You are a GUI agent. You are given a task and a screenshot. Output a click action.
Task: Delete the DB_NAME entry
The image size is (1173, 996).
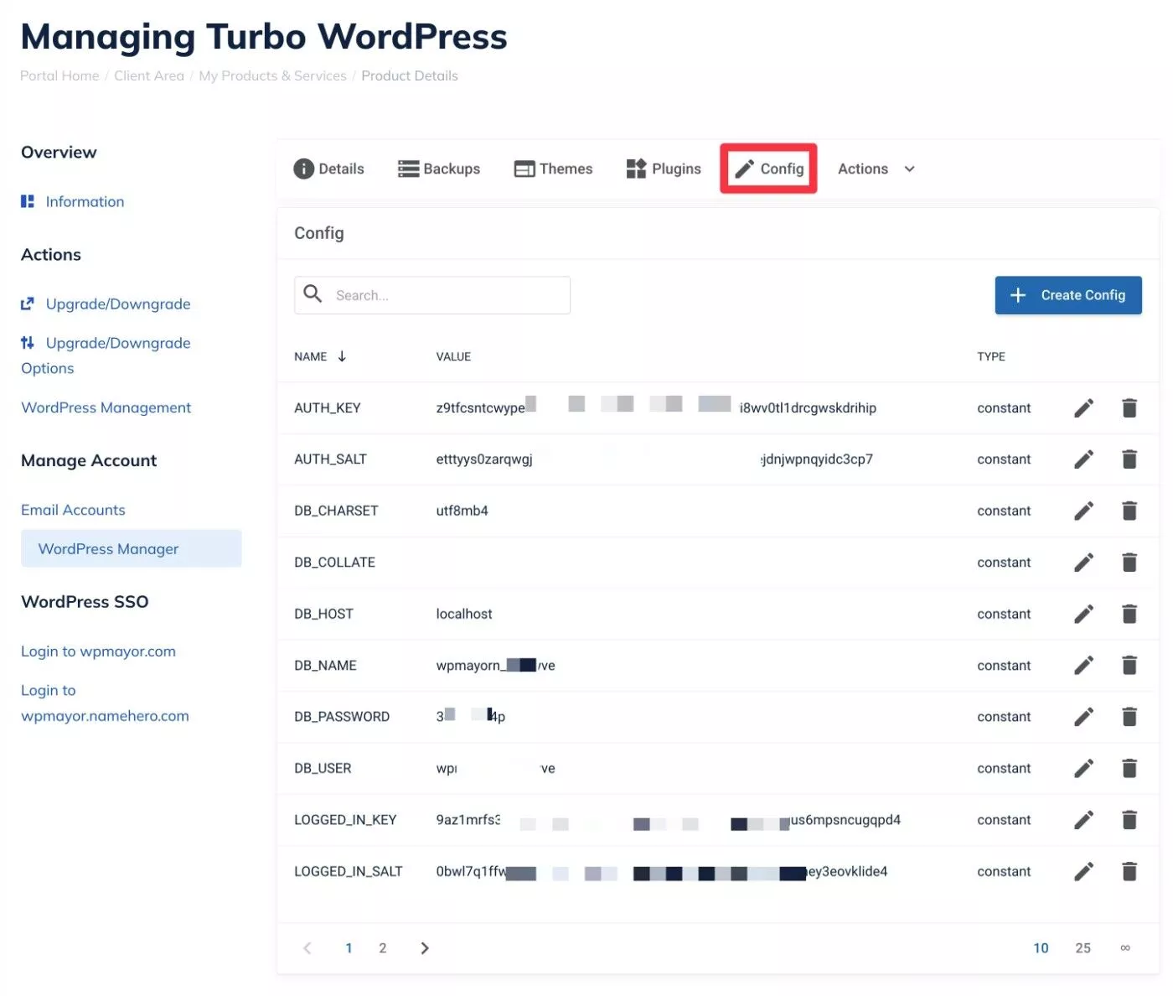1129,666
